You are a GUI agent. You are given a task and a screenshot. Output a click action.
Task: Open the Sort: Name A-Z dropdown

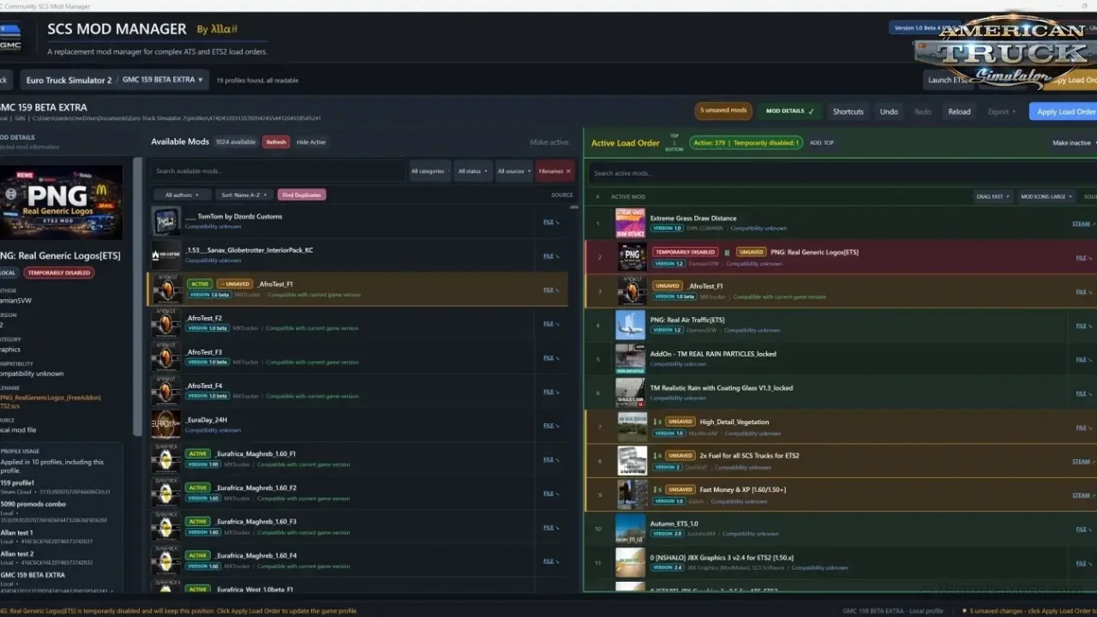click(x=243, y=195)
